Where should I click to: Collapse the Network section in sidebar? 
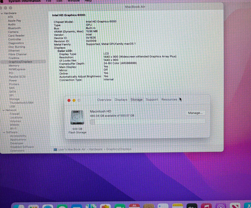pyautogui.click(x=3, y=110)
